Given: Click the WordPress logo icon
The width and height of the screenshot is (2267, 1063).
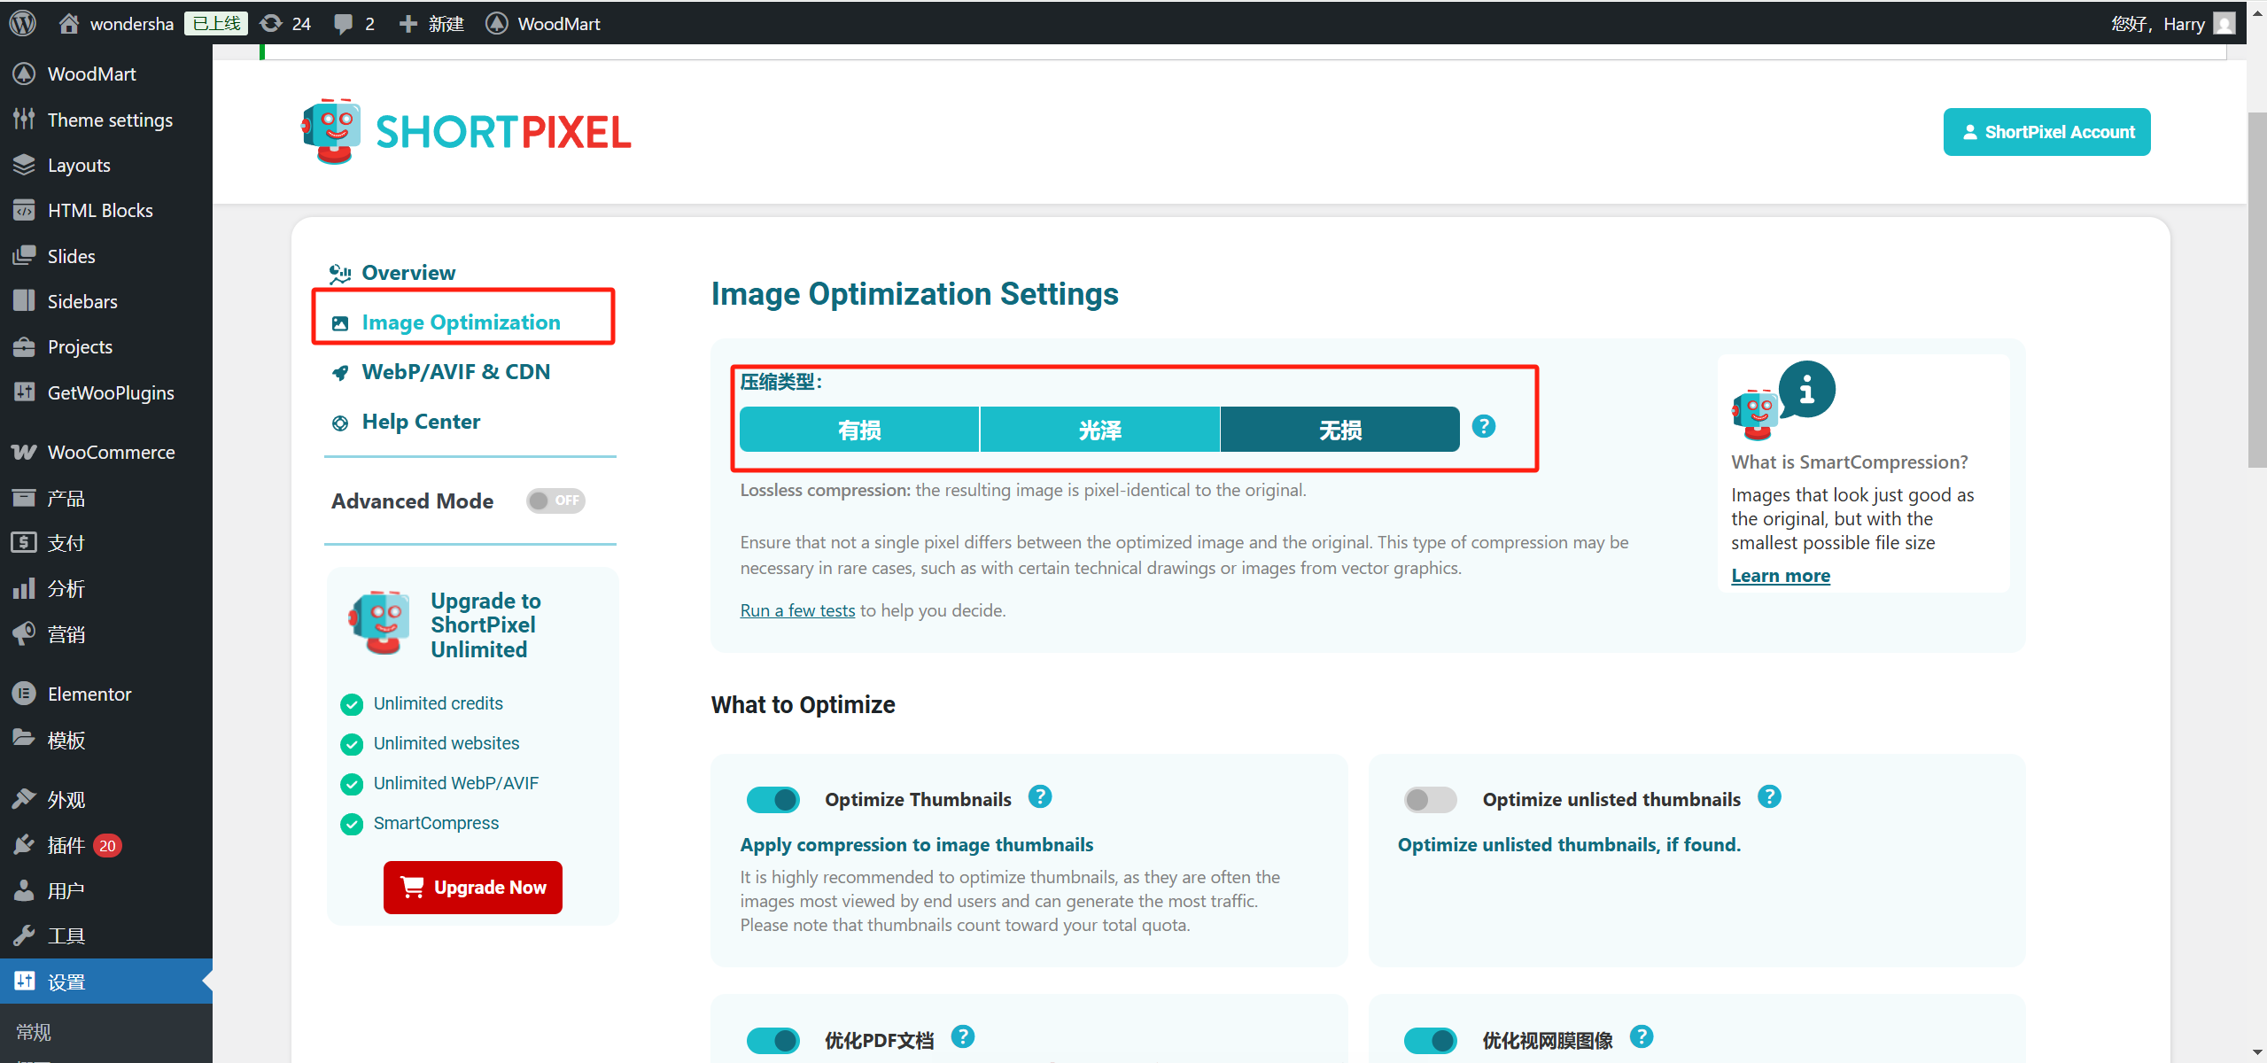Looking at the screenshot, I should [23, 23].
